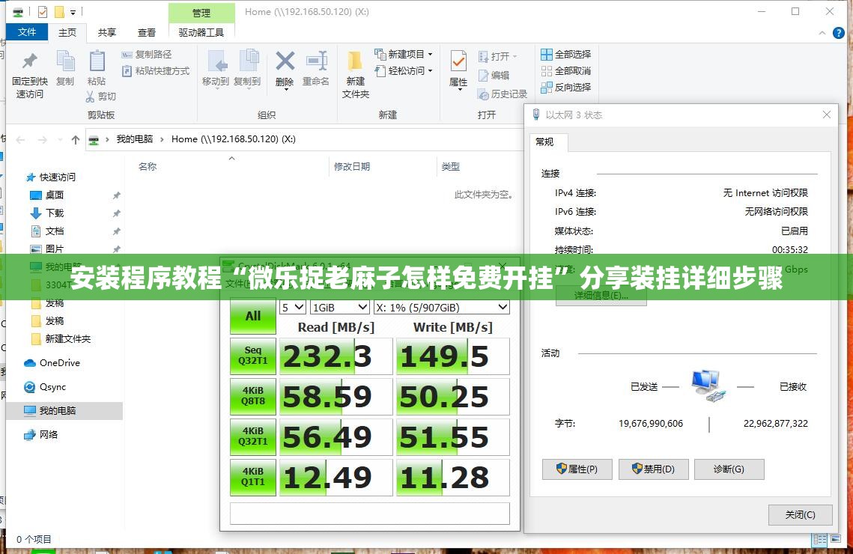Open the drive X: selection dropdown
Viewport: 853px width, 554px height.
442,307
